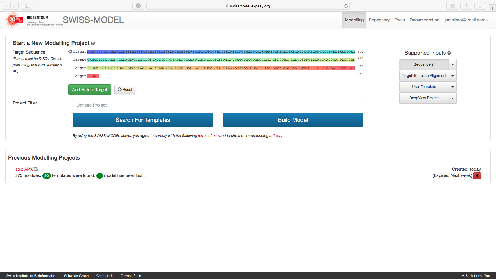The width and height of the screenshot is (496, 279).
Task: Click the 50 templates found badge
Action: tap(46, 176)
